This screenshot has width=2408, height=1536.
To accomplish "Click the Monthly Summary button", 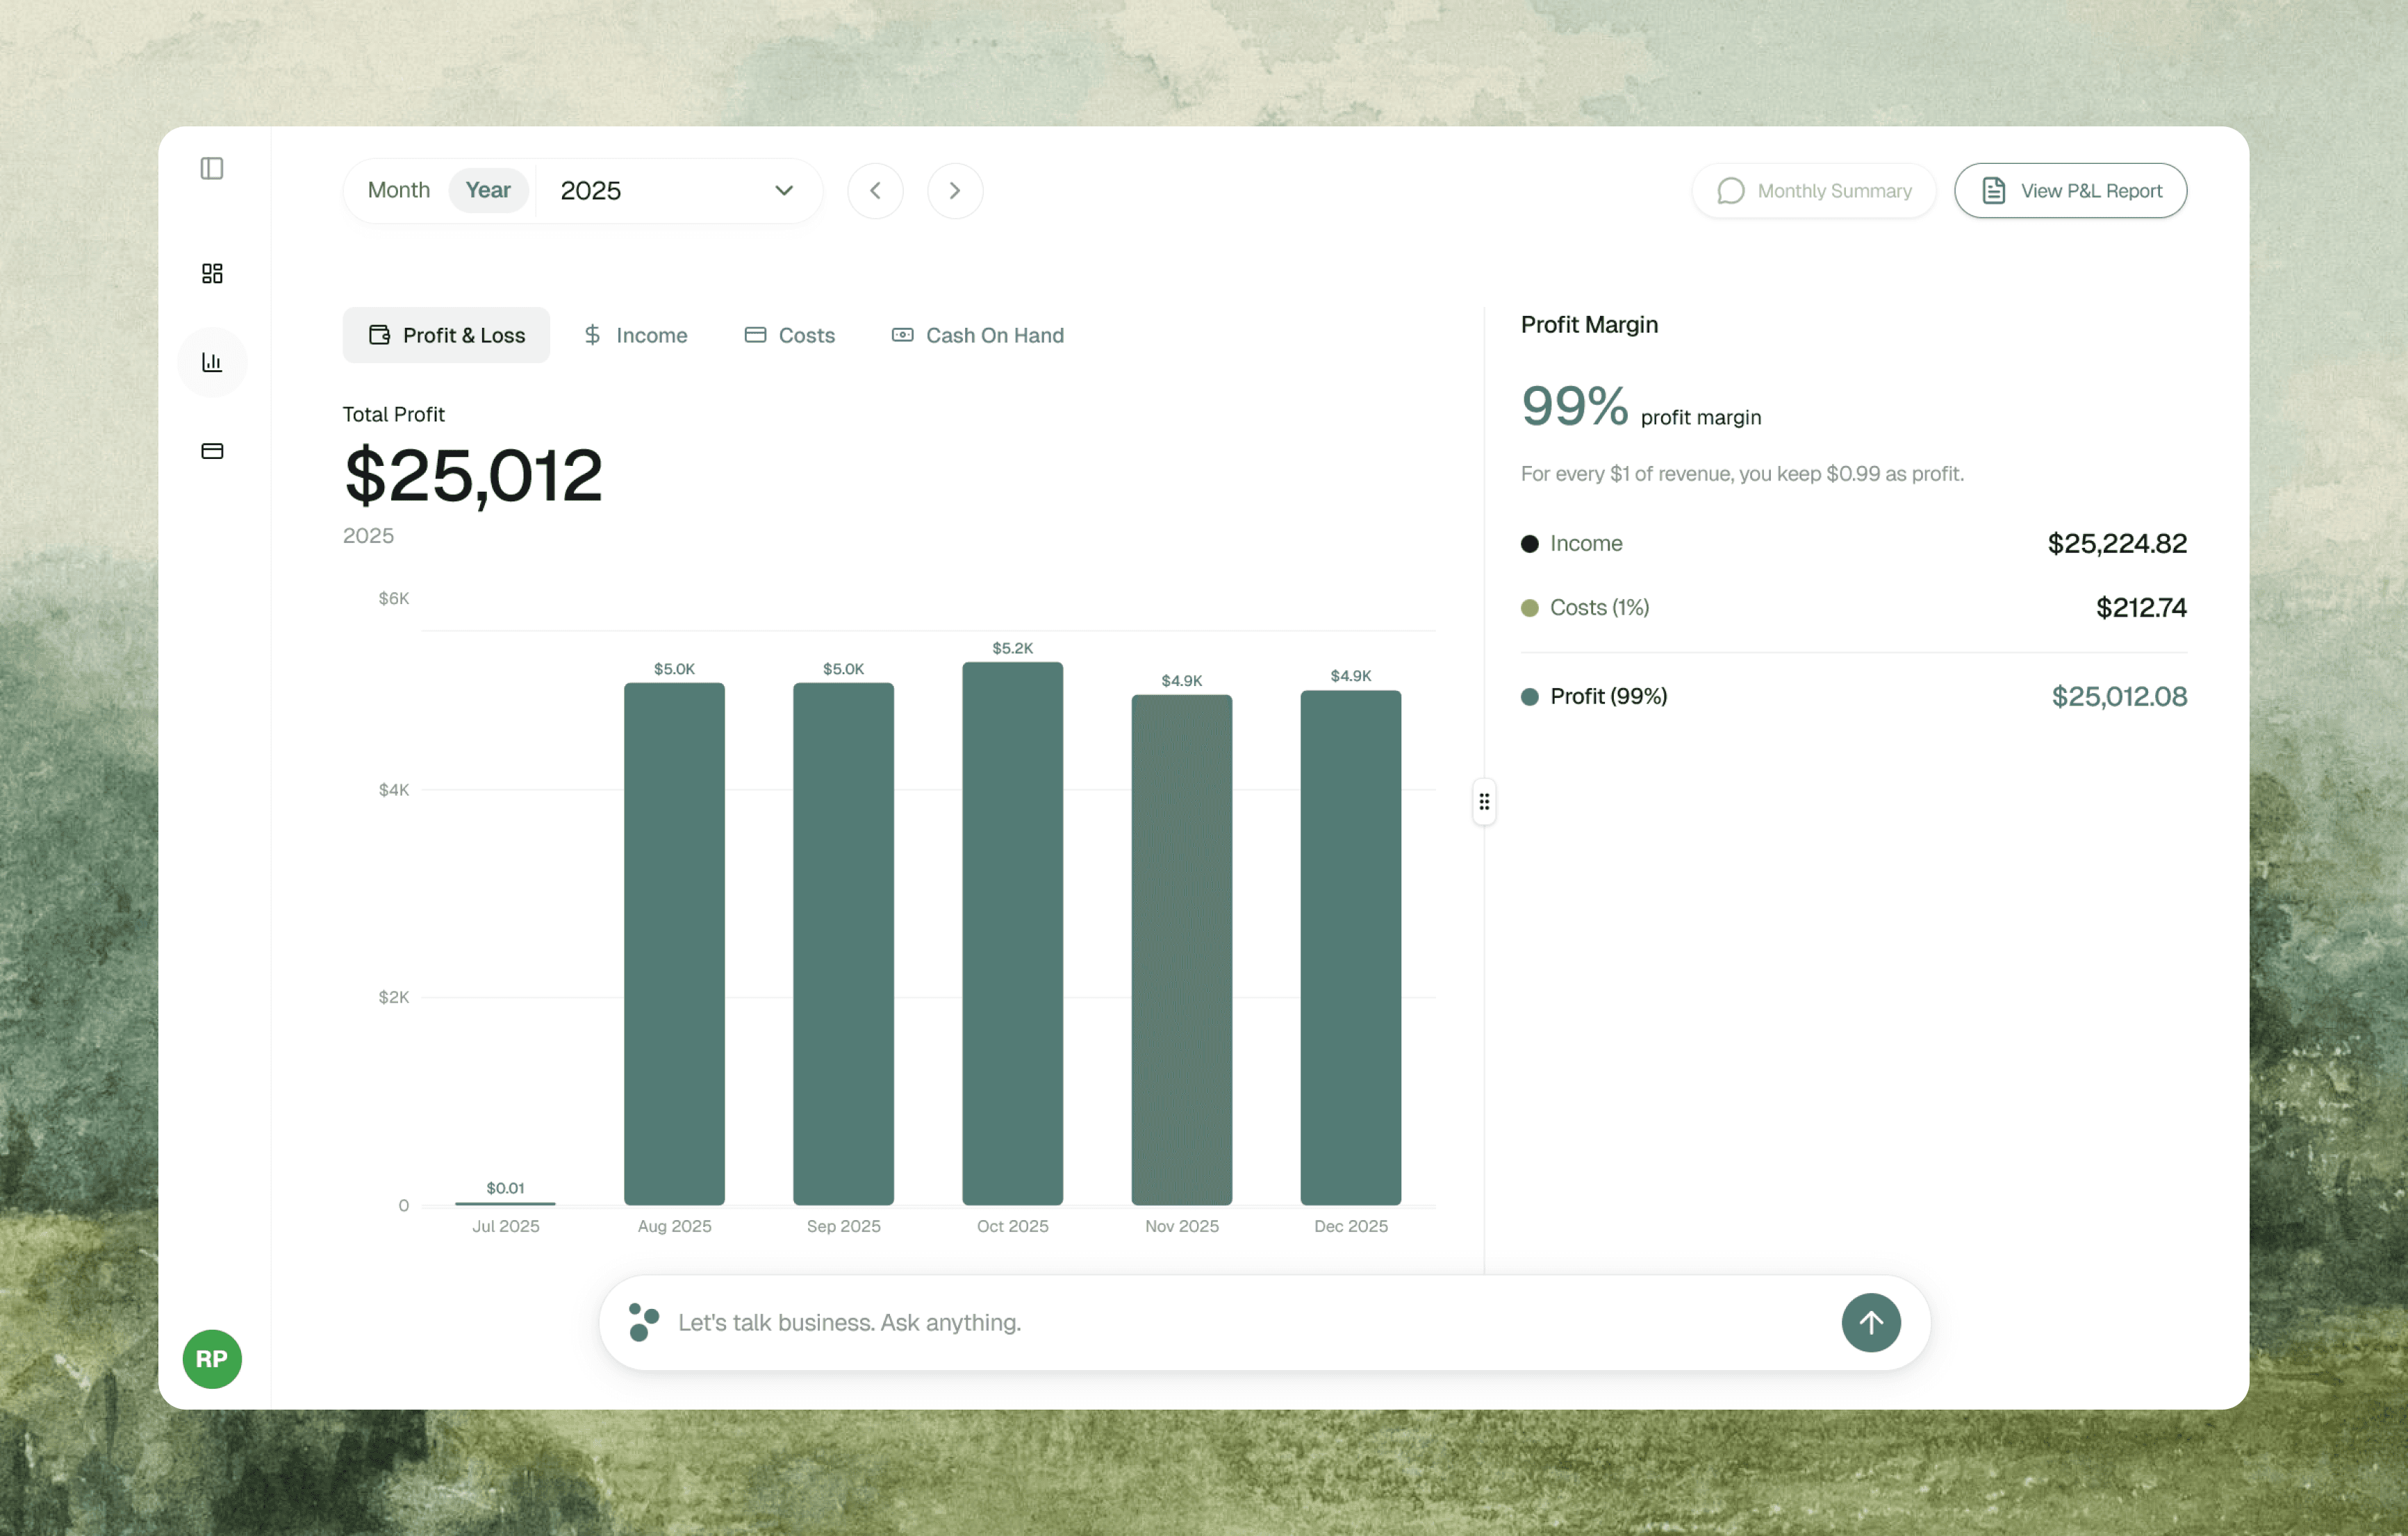I will click(x=1813, y=190).
